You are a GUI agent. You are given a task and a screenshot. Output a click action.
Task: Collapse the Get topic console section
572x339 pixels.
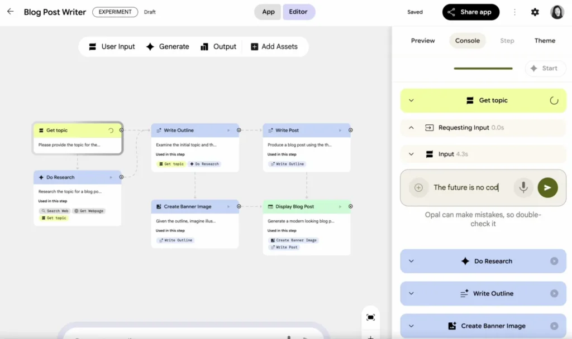click(x=412, y=100)
